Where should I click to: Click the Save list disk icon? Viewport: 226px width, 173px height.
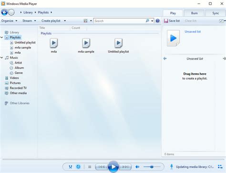[166, 21]
